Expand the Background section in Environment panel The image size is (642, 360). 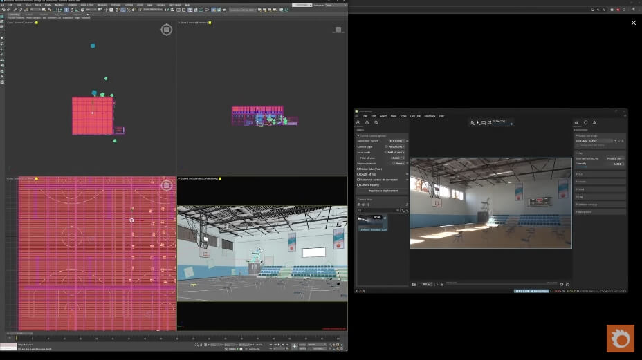(600, 212)
